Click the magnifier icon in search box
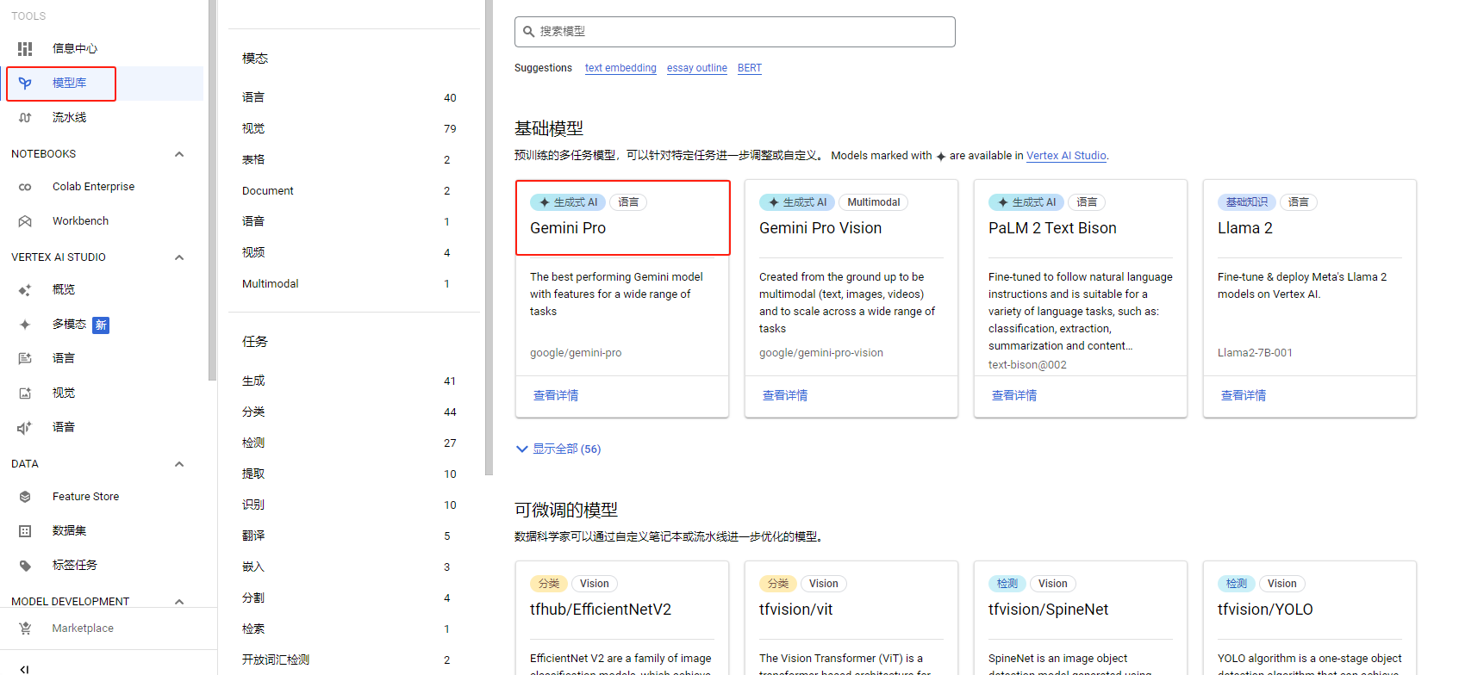The height and width of the screenshot is (675, 1459). (529, 32)
